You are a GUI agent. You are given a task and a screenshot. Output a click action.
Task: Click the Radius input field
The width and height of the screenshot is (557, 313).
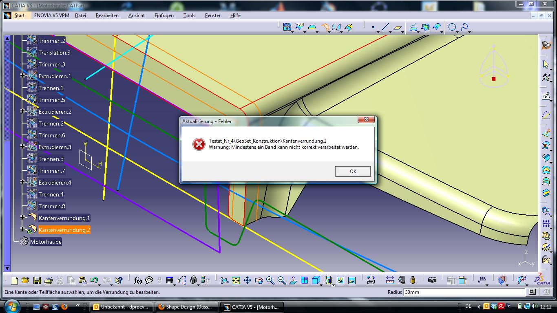click(464, 292)
